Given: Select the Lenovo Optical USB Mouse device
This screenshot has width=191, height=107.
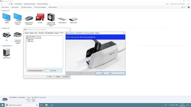Looking at the screenshot, I should 29,18.
